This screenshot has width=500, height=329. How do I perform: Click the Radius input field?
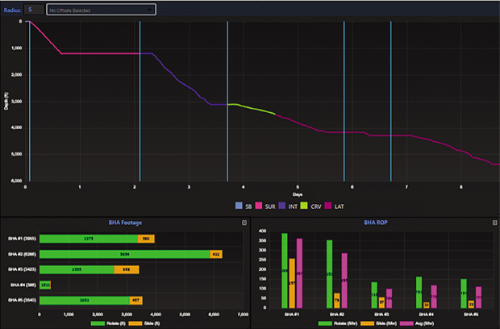tap(34, 10)
